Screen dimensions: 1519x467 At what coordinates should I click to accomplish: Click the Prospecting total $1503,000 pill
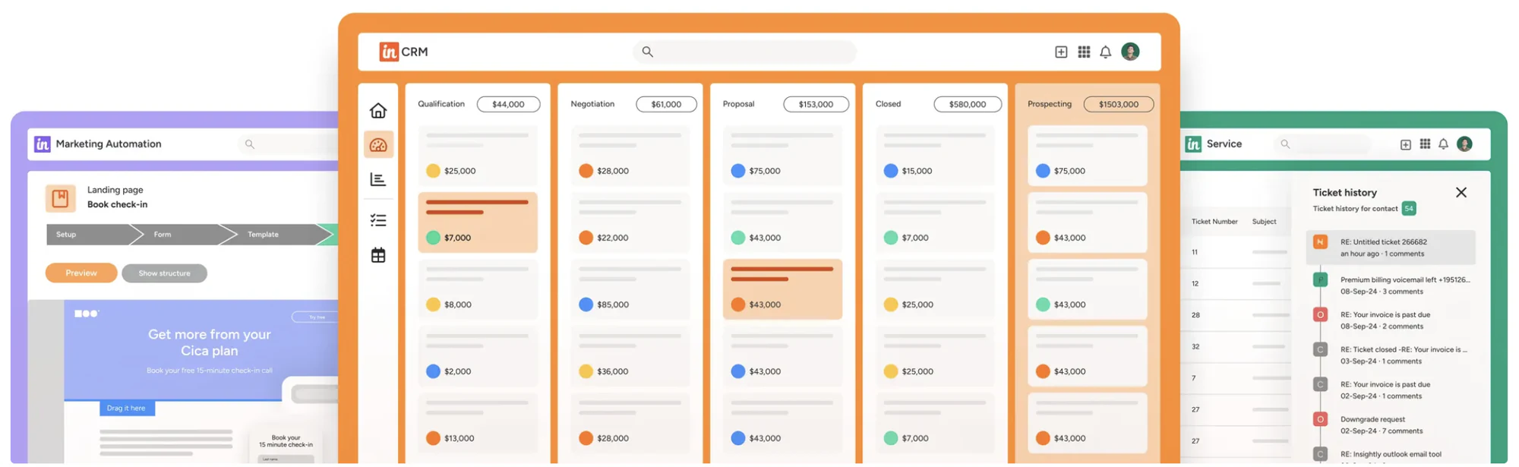coord(1119,104)
